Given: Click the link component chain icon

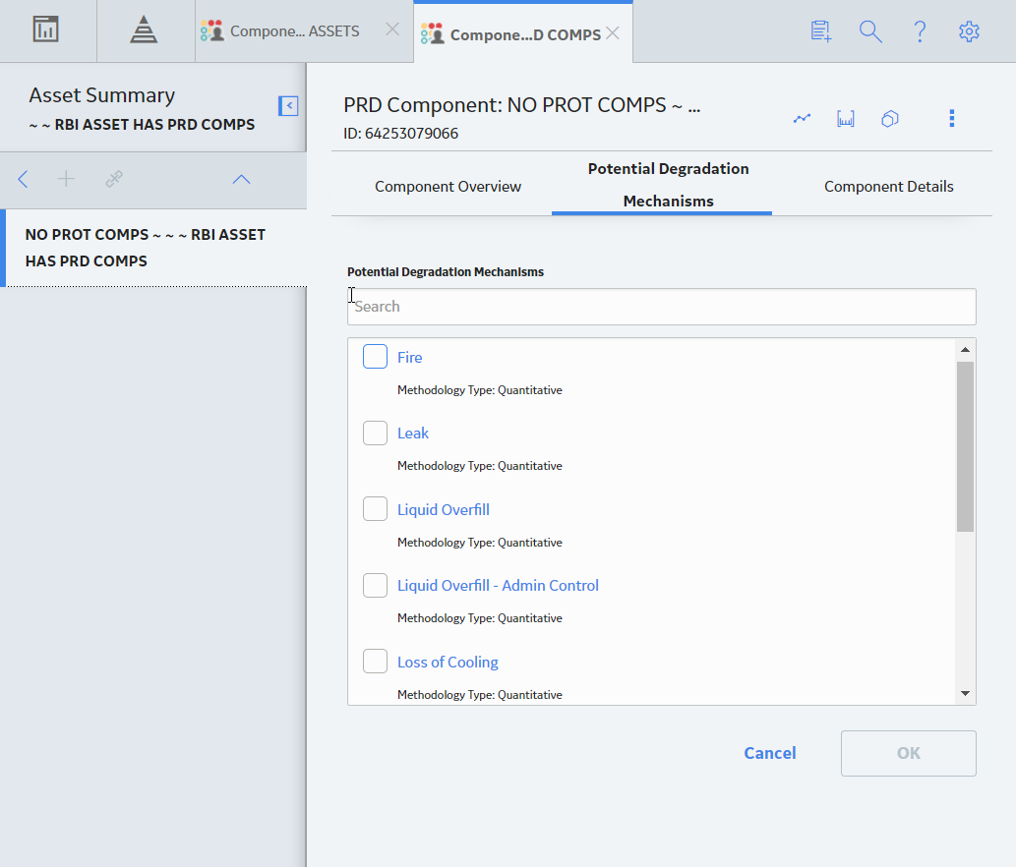Looking at the screenshot, I should (x=114, y=179).
